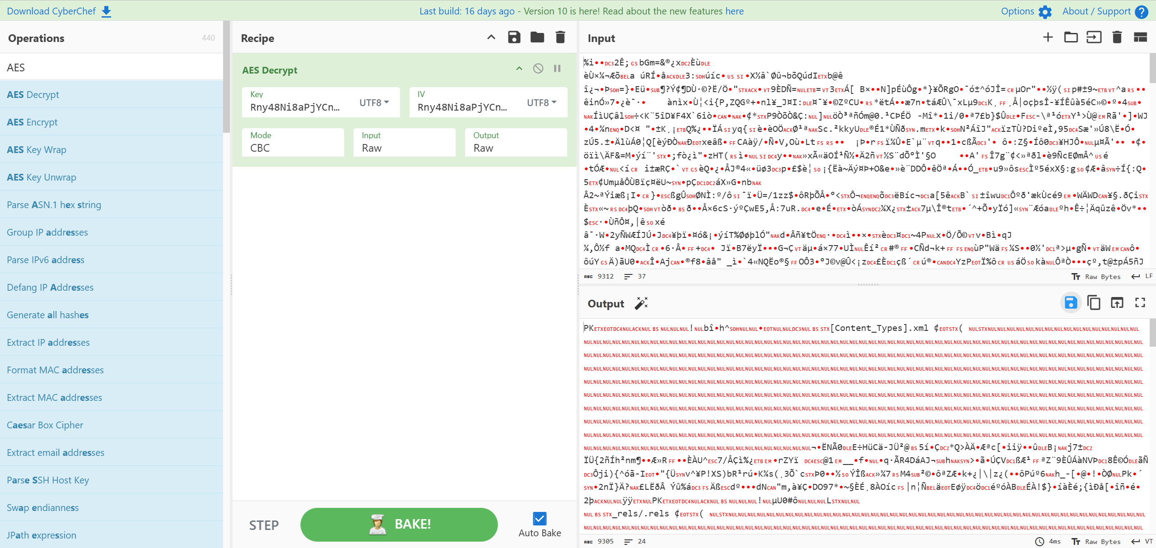Copy the output to clipboard
The image size is (1156, 548).
[1094, 303]
